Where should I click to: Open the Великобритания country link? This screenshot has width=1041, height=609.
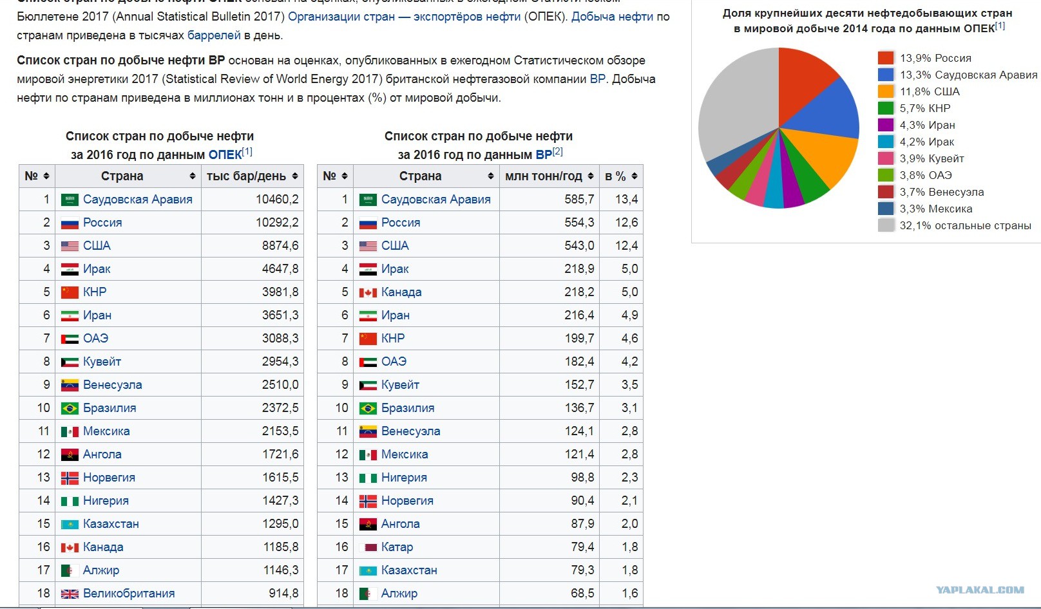click(129, 594)
